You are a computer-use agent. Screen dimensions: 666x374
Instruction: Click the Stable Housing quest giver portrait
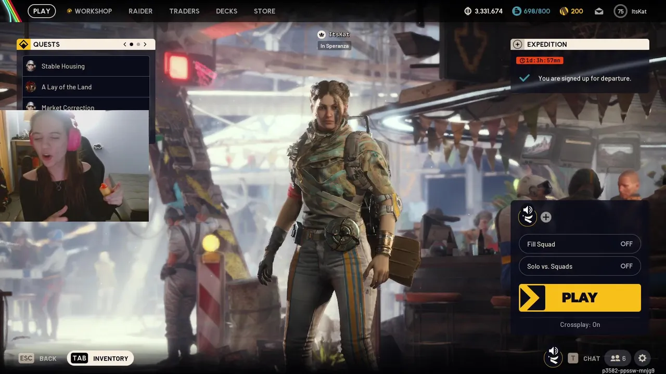coord(31,66)
